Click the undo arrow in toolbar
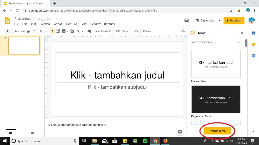Screen dimensions: 259x145 [17, 31]
